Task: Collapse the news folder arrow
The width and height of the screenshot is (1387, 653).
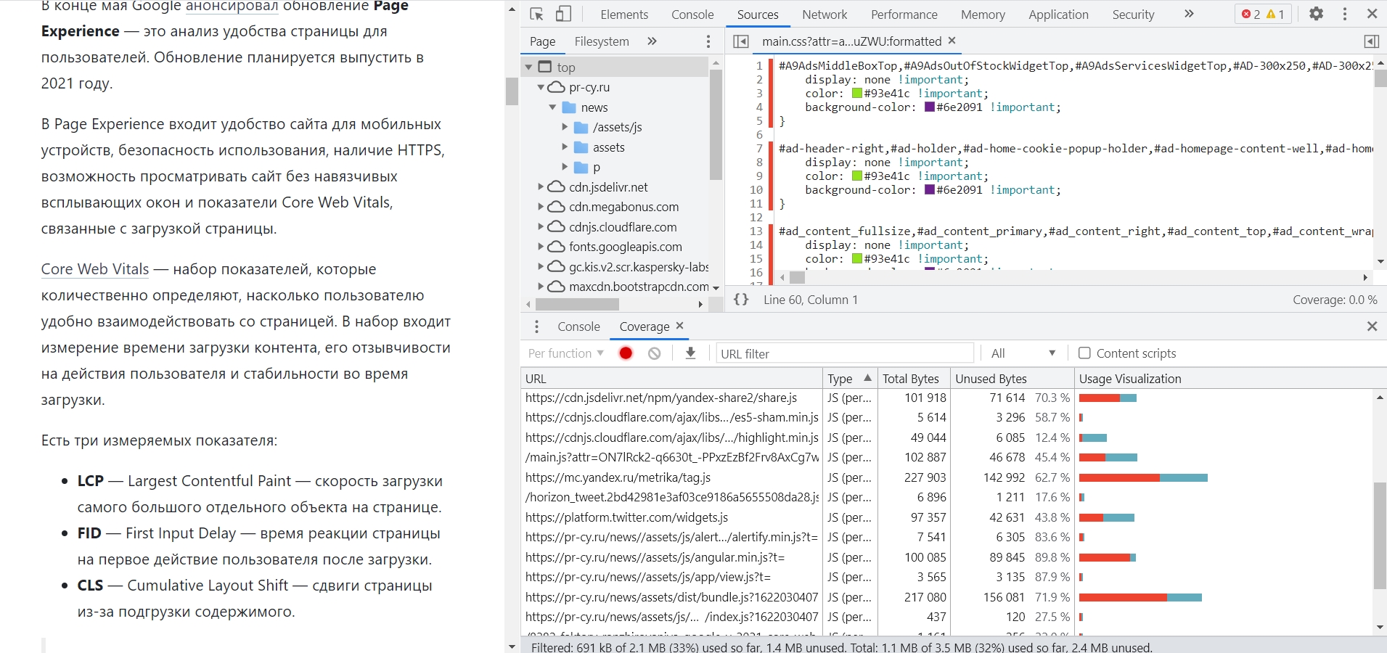Action: pos(553,107)
